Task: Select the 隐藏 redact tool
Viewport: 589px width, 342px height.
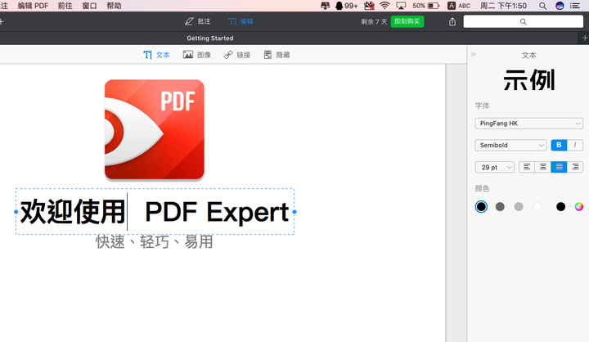Action: (x=277, y=55)
